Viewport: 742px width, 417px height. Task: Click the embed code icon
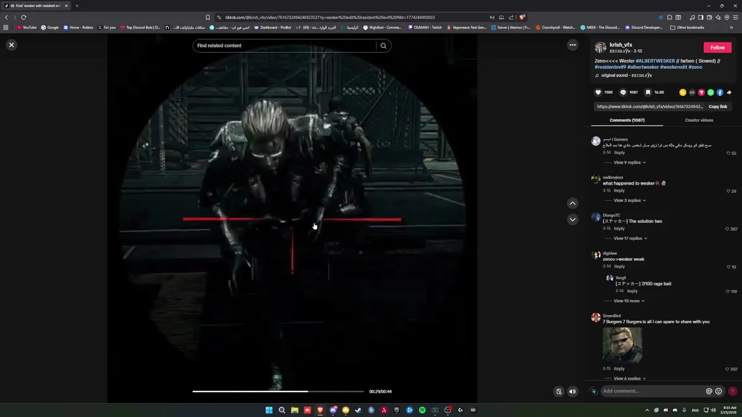(x=692, y=92)
